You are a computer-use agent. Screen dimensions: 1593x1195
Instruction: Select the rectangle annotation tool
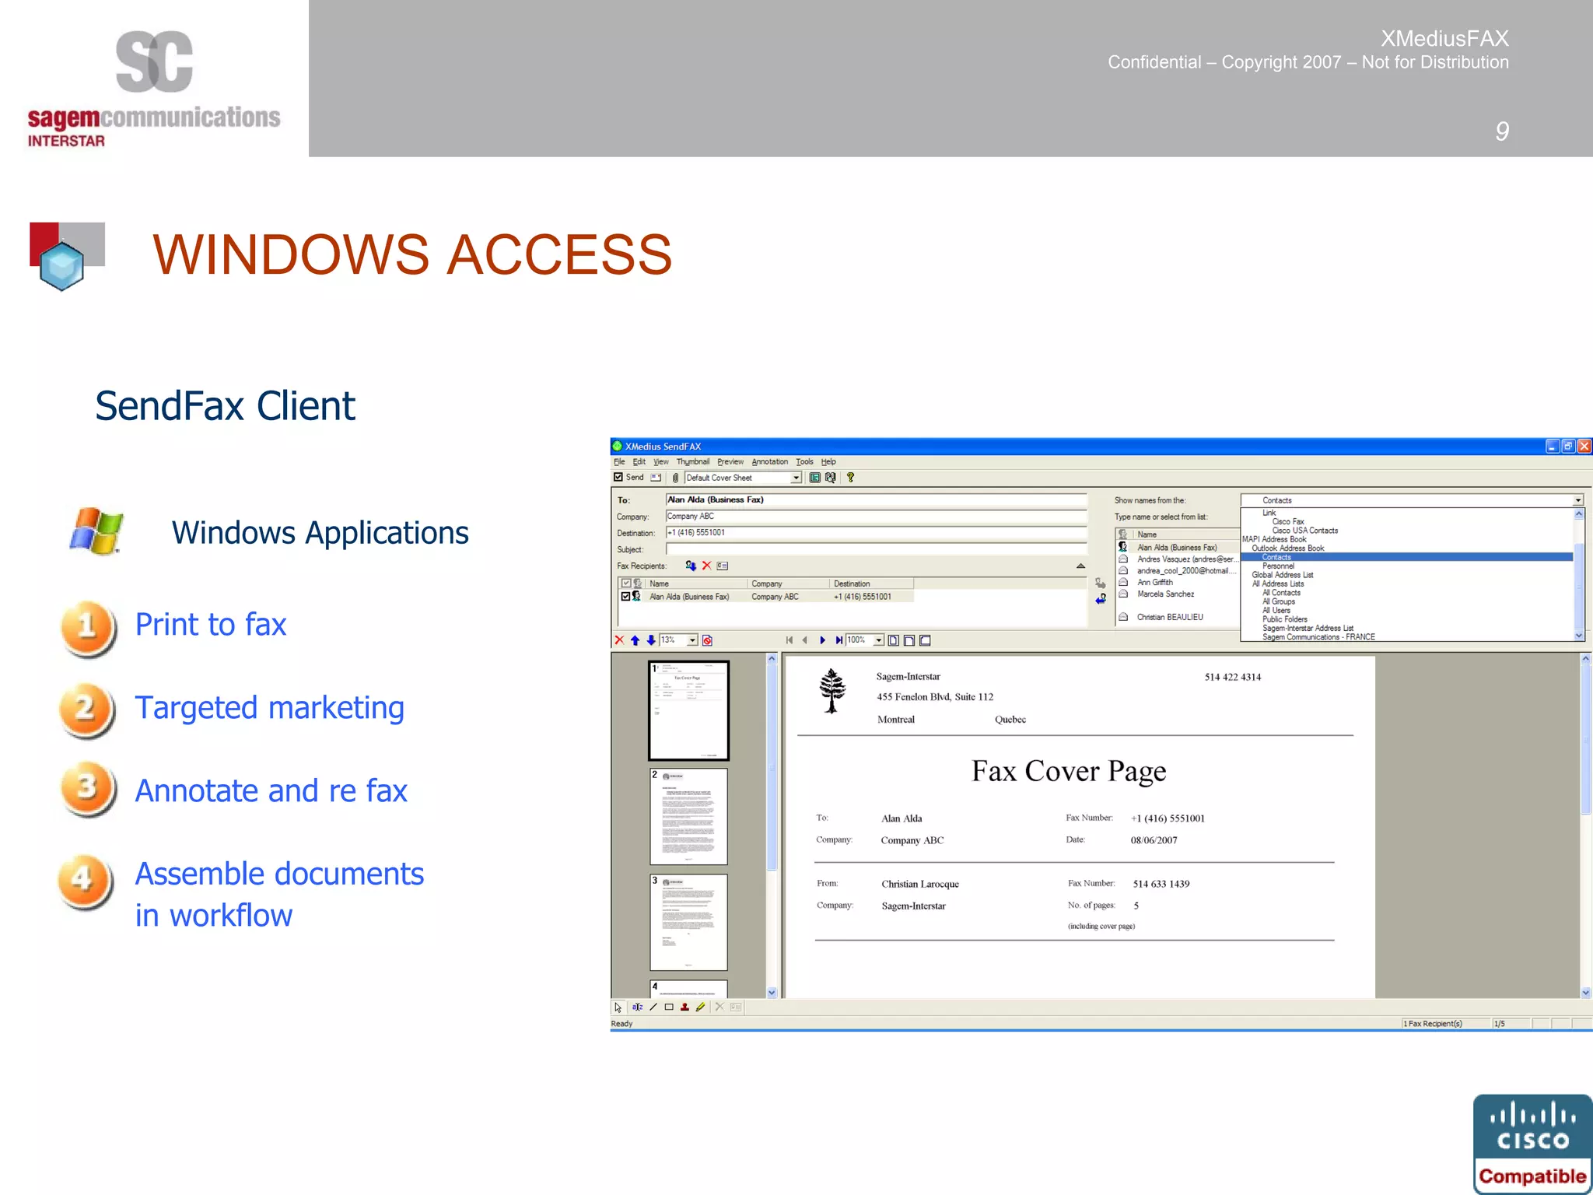click(669, 1007)
